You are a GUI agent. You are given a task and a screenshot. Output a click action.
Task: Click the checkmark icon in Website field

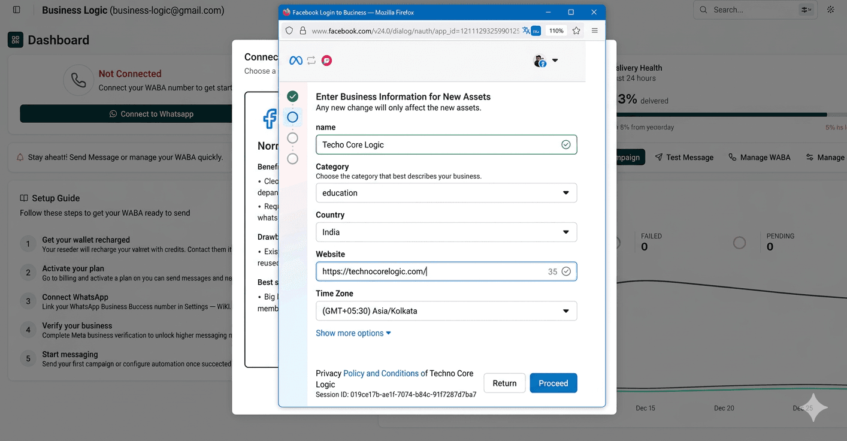tap(566, 271)
